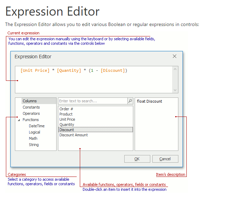The image size is (236, 197).
Task: Select 'Product' in the fields list
Action: pos(95,114)
